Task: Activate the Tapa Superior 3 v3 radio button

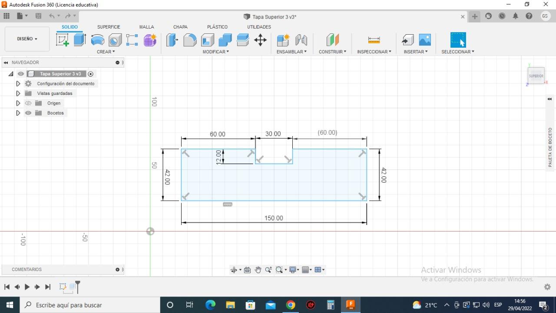Action: pos(91,74)
